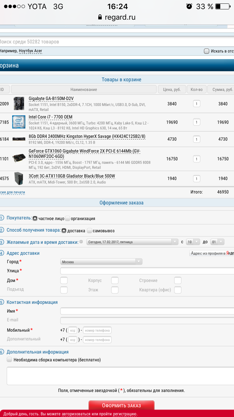Screen dimensions: 234x417
Task: Click the Цена, руб. column header
Action: click(x=172, y=89)
